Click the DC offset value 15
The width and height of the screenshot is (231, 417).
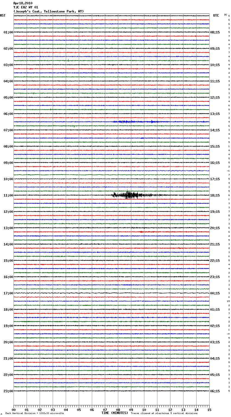(x=228, y=301)
